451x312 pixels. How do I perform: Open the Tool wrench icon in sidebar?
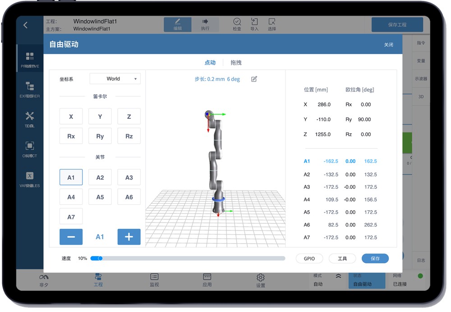pos(30,119)
